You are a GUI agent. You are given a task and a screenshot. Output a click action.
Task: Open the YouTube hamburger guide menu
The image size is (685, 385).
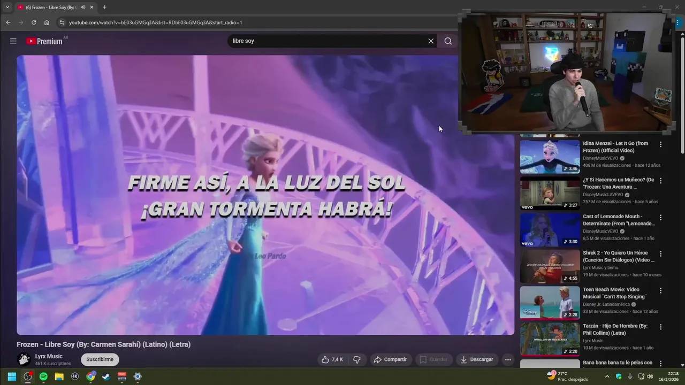click(x=13, y=41)
